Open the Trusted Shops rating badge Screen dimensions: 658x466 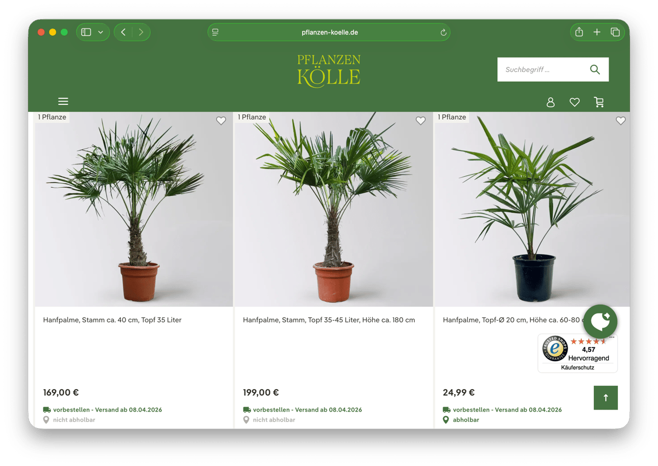pos(577,353)
